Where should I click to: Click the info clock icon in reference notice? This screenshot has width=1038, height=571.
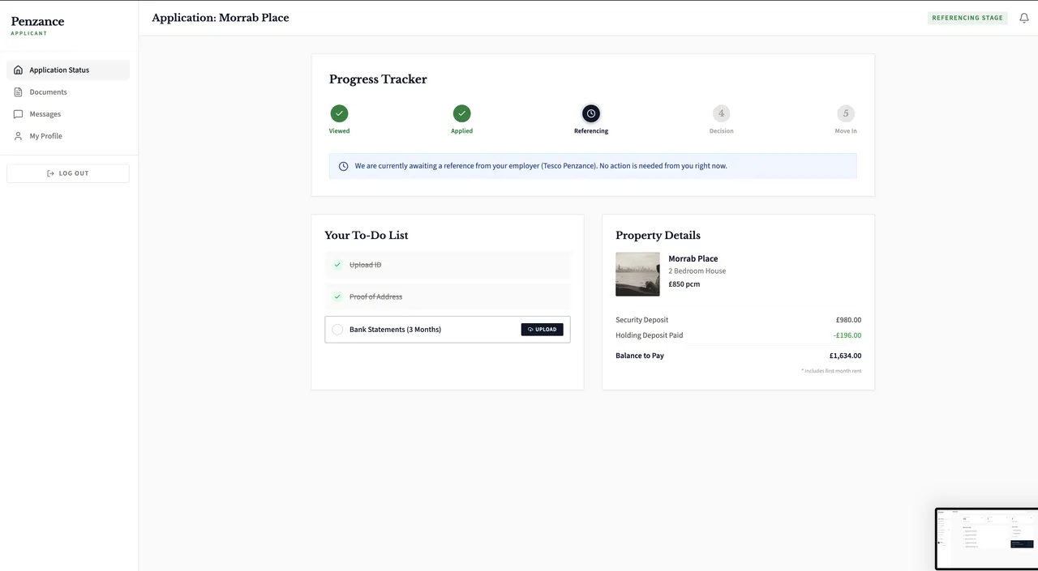click(343, 166)
